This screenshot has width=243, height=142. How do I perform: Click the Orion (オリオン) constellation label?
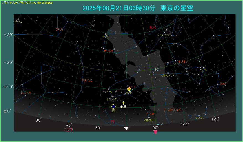tap(183, 61)
